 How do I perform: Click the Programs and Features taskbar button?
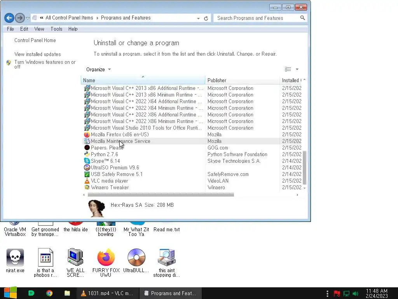point(171,293)
